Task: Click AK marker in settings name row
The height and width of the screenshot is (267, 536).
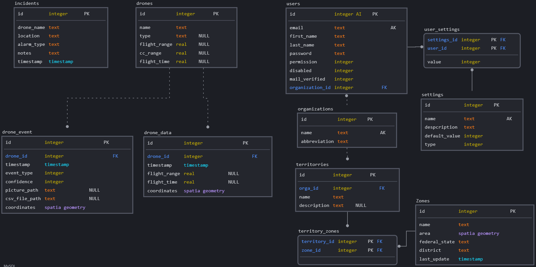Action: coord(509,119)
